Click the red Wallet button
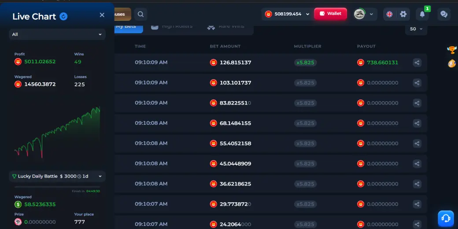458x229 pixels. (330, 14)
